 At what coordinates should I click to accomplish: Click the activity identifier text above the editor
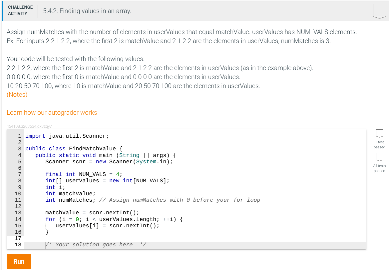click(29, 126)
